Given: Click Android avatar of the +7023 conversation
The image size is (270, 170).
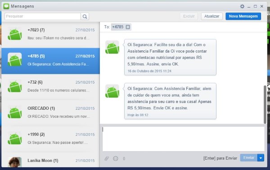Looking at the screenshot, I should click(15, 34).
